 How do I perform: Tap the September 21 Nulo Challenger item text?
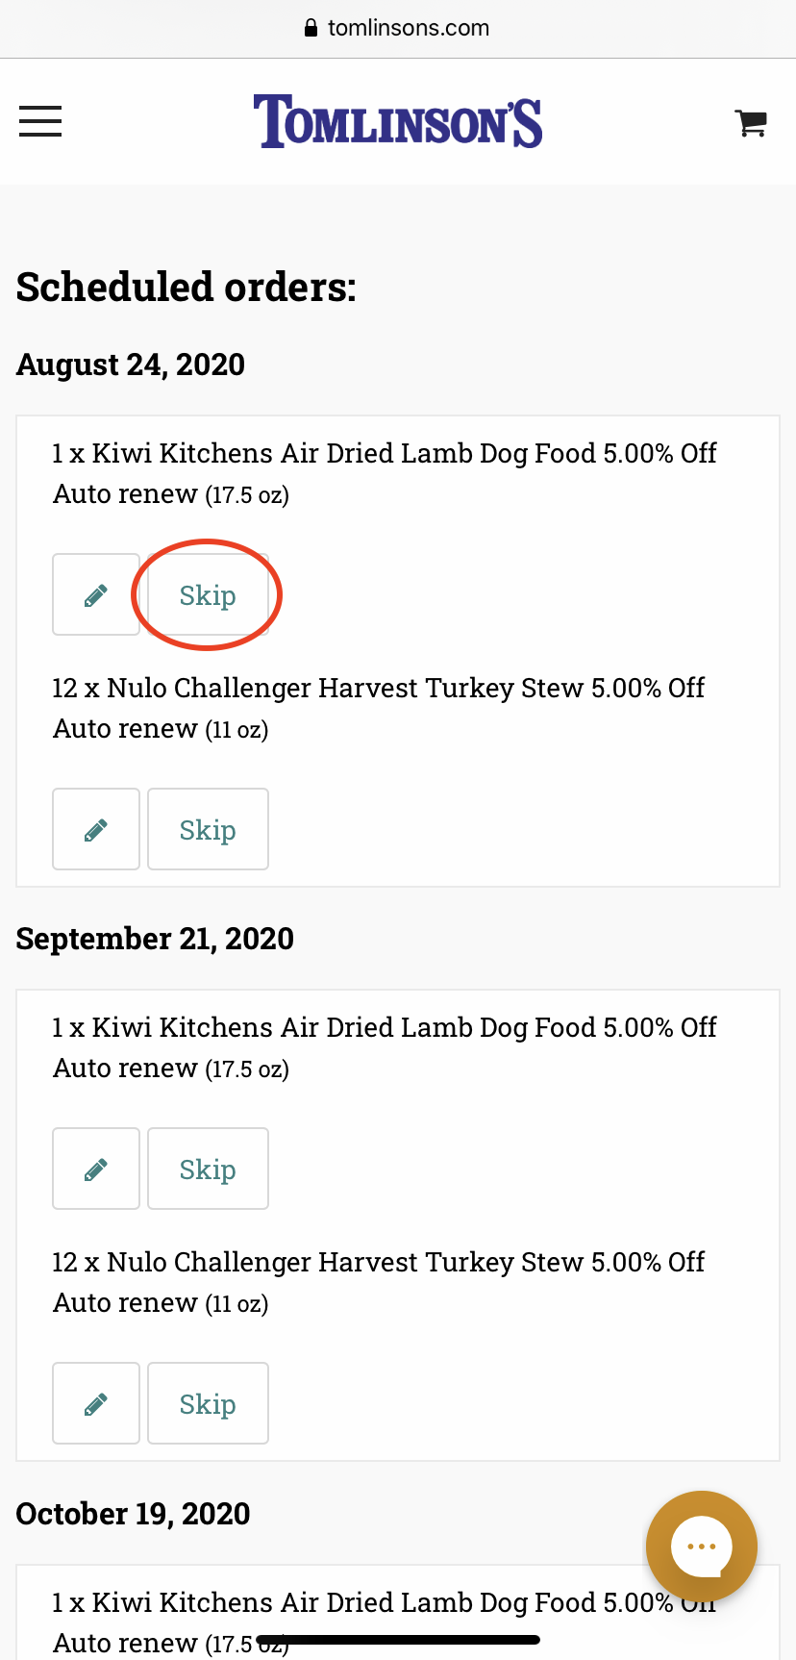point(379,1282)
